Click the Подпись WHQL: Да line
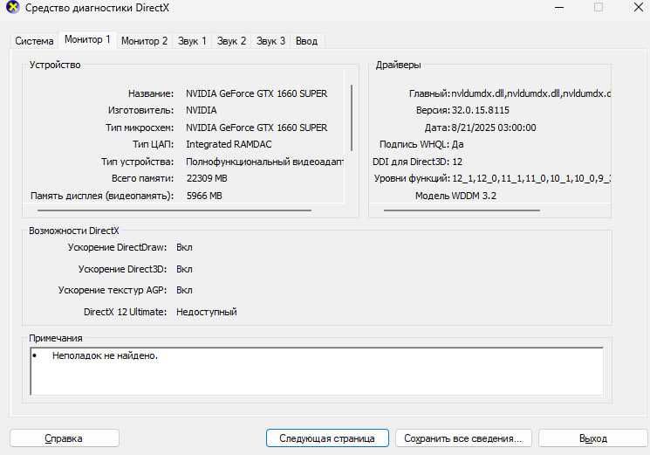The width and height of the screenshot is (650, 455). [x=421, y=144]
